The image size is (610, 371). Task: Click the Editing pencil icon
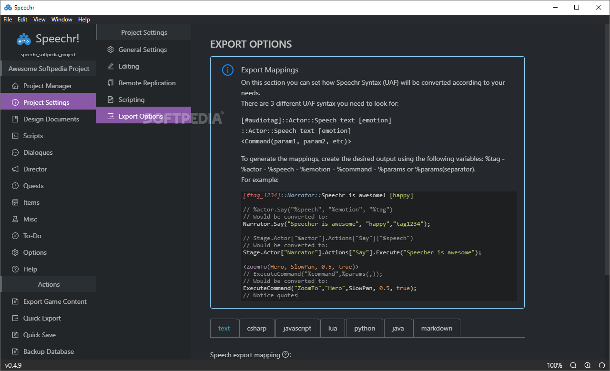click(x=110, y=66)
